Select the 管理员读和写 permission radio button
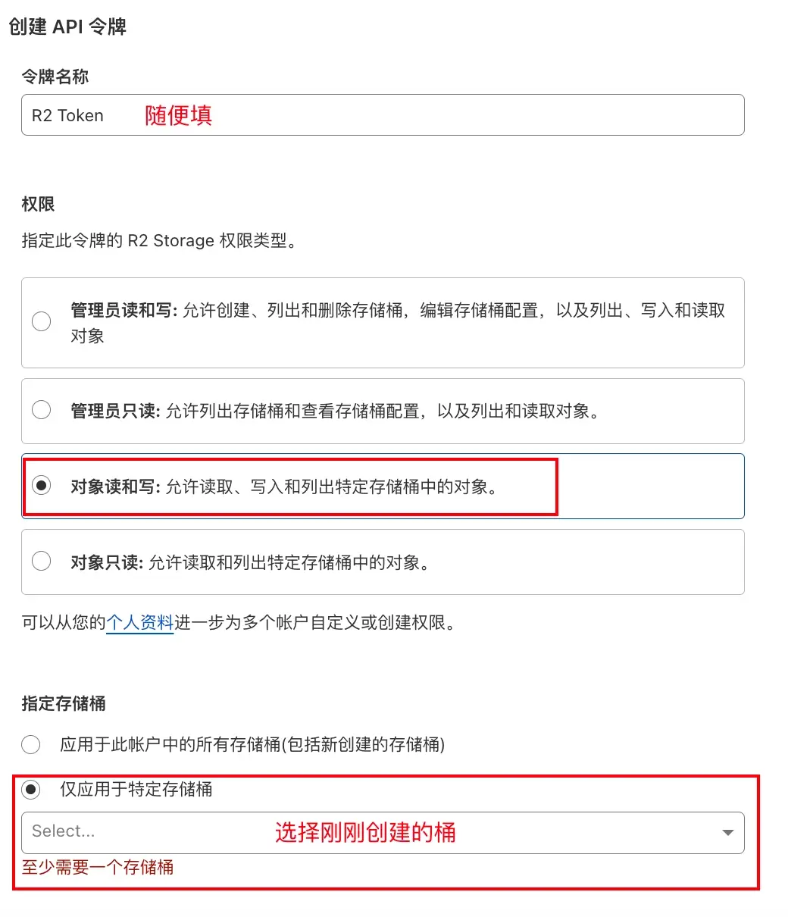The image size is (788, 917). point(42,321)
